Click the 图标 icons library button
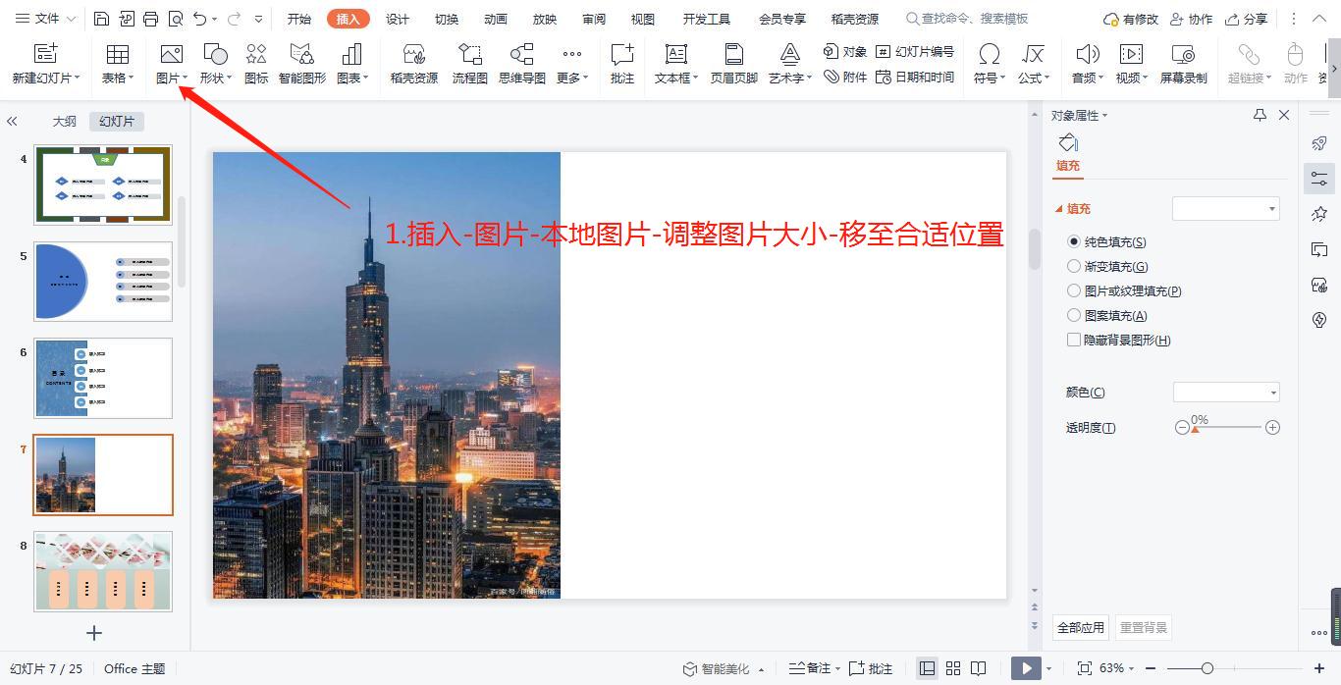1341x685 pixels. 256,64
